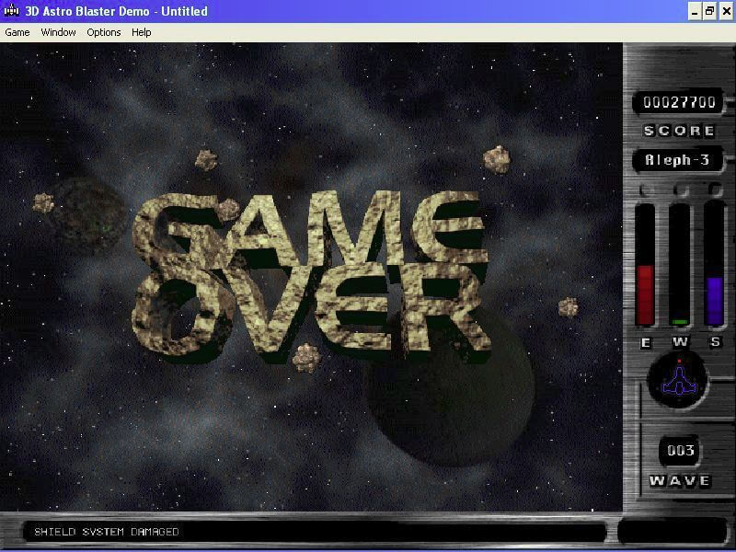Click the WAVE label
This screenshot has width=736, height=552.
point(680,481)
